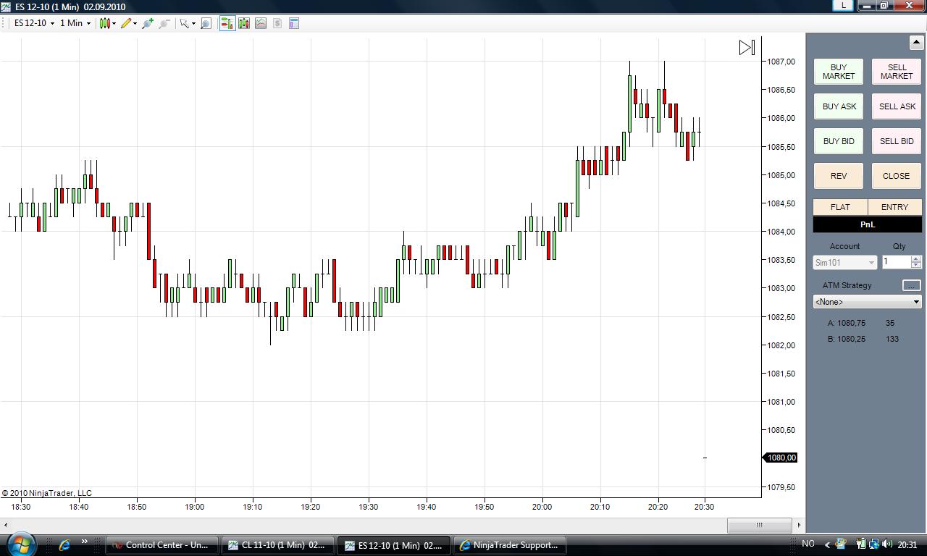
Task: Expand the 1 Min interval dropdown
Action: [88, 23]
